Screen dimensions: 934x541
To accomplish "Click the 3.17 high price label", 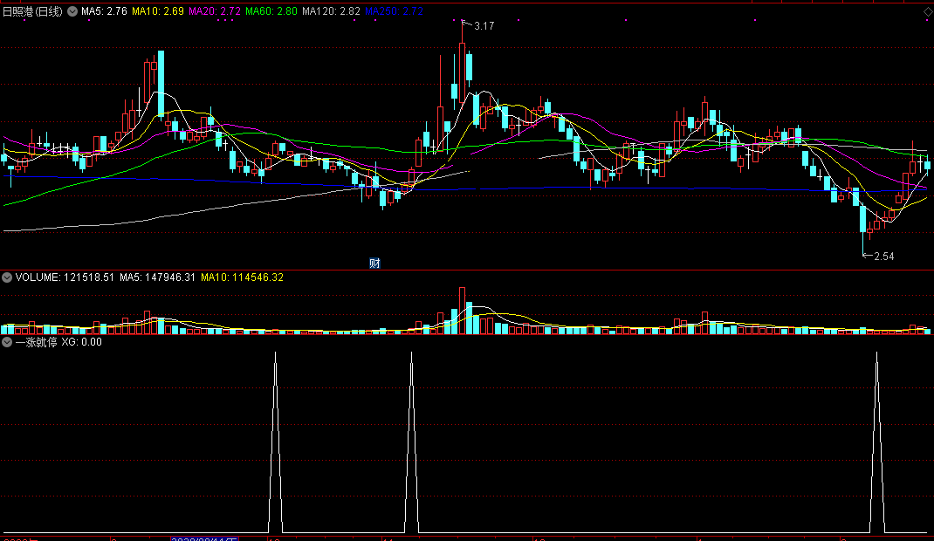I will coord(484,26).
